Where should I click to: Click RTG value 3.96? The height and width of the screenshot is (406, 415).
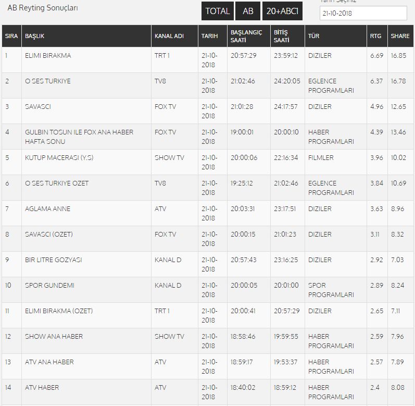(376, 157)
